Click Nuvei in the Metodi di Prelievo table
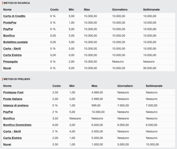The image size is (177, 149). (7, 144)
